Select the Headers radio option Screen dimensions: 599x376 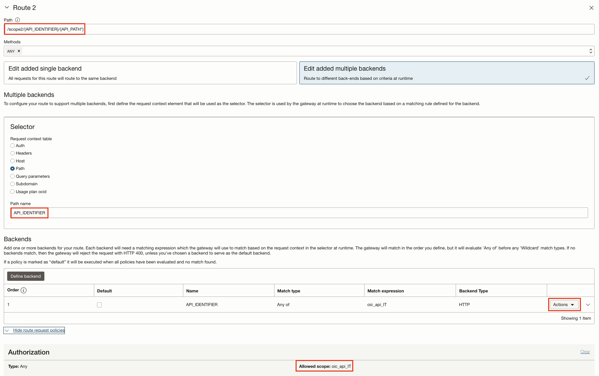click(x=13, y=153)
